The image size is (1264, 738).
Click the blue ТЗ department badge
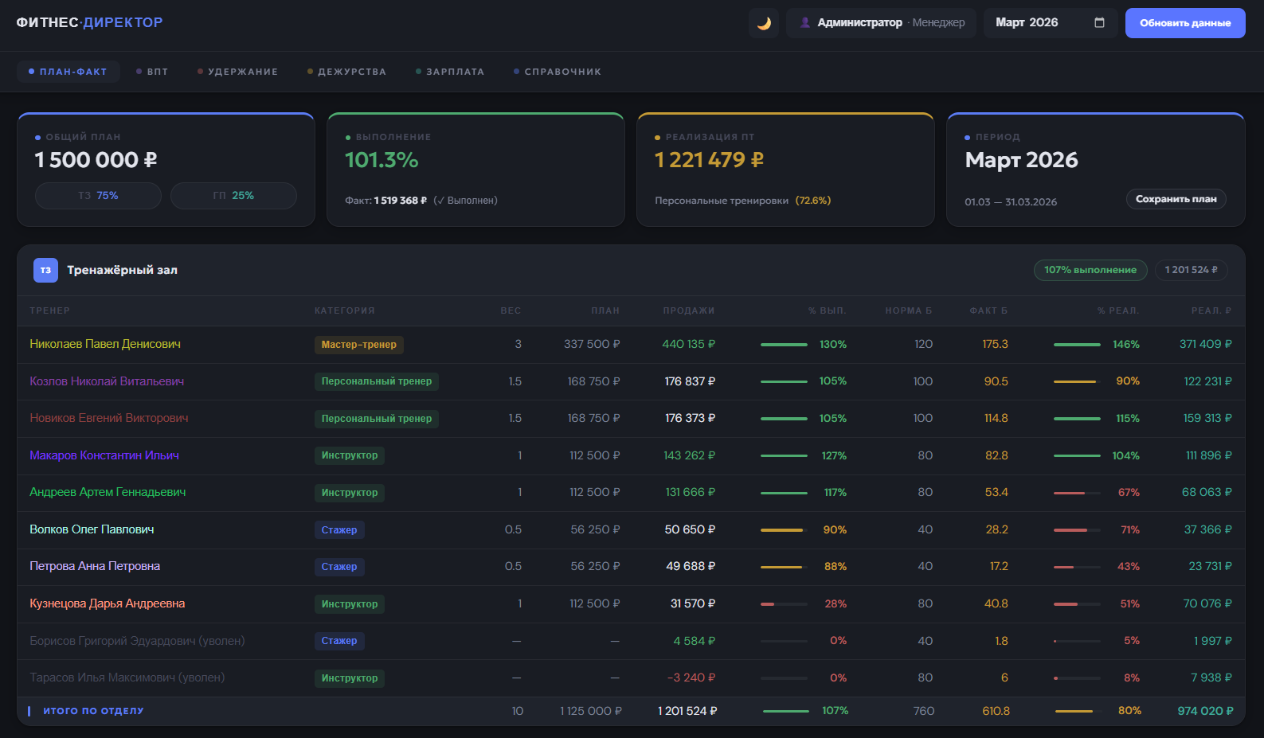tap(45, 270)
